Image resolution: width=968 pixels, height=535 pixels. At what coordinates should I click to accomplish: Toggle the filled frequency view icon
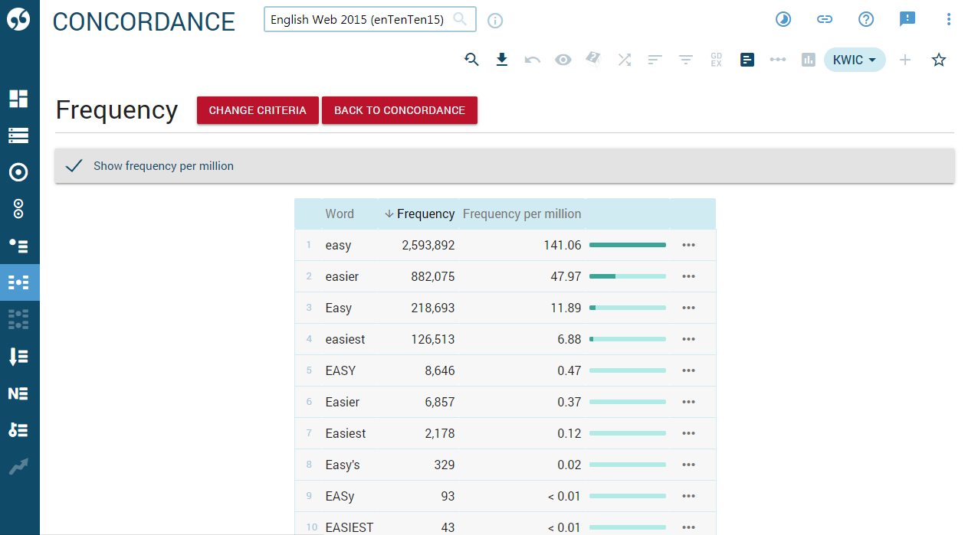click(747, 59)
